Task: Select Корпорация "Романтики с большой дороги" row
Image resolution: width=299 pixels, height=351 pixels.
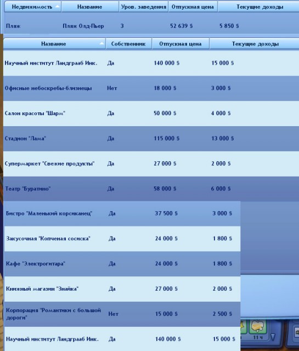Action: point(122,314)
